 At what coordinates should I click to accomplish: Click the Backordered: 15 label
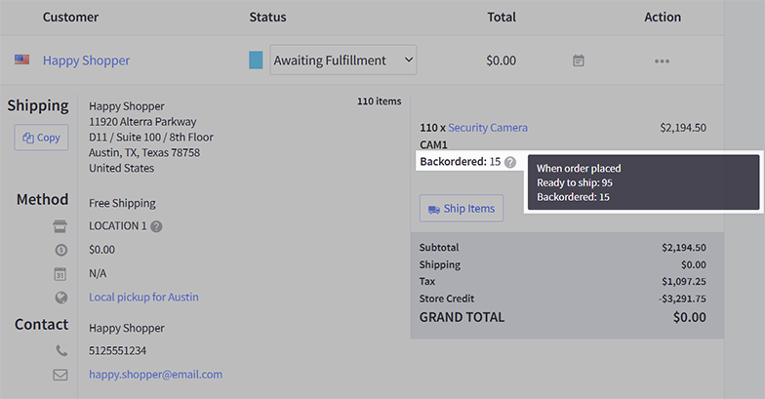click(461, 162)
